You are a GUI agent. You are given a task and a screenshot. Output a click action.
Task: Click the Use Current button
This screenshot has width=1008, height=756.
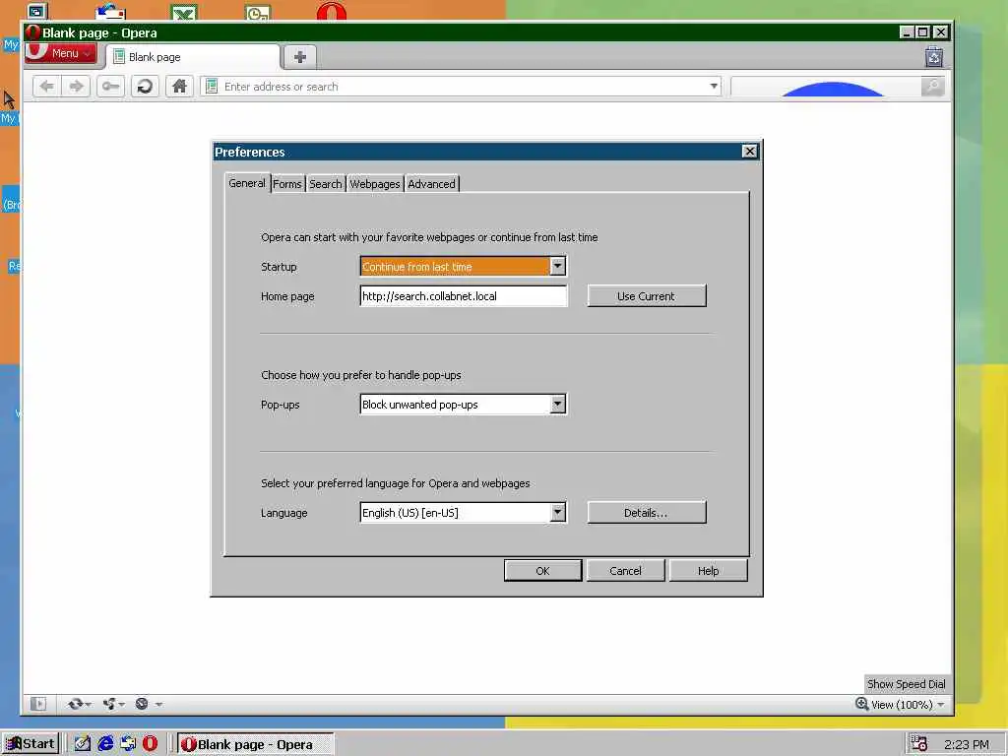[646, 295]
